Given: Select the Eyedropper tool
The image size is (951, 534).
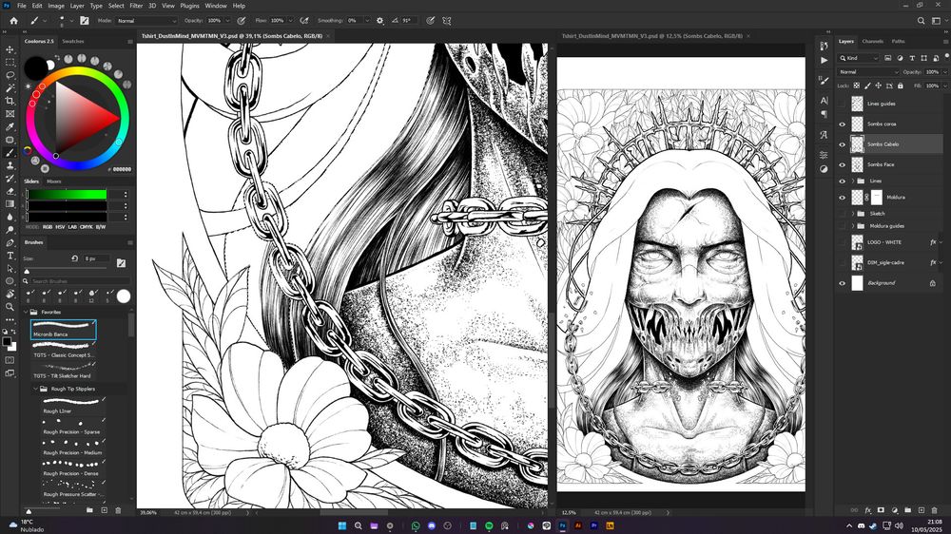Looking at the screenshot, I should coord(10,126).
